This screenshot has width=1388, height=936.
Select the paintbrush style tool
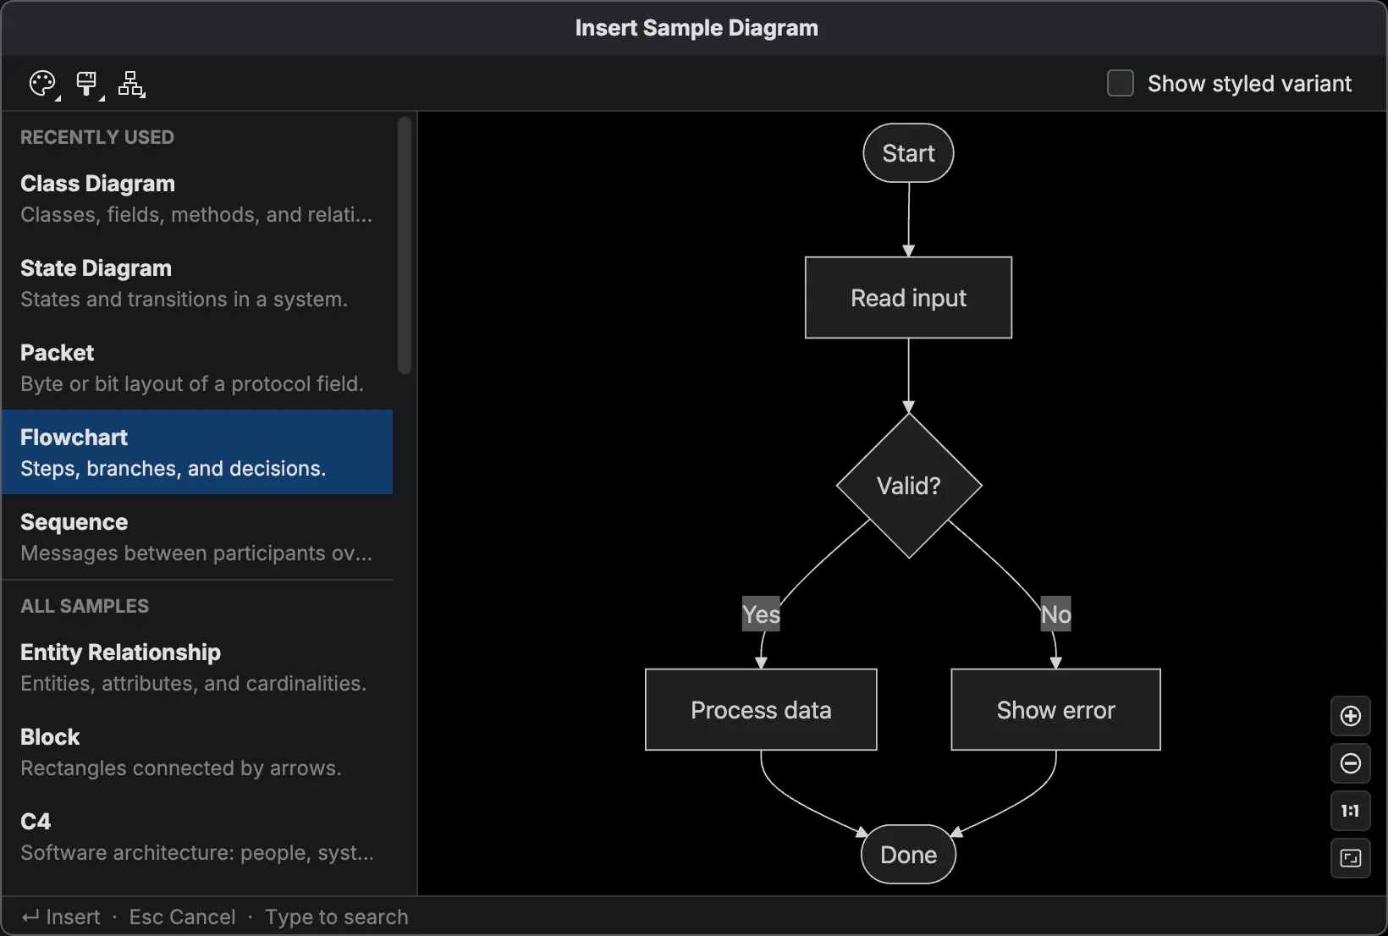(x=87, y=82)
